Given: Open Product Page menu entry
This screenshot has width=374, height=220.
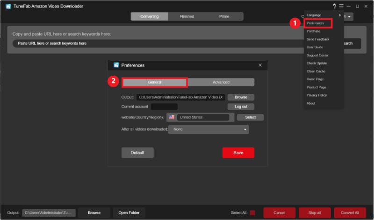Looking at the screenshot, I should point(316,87).
